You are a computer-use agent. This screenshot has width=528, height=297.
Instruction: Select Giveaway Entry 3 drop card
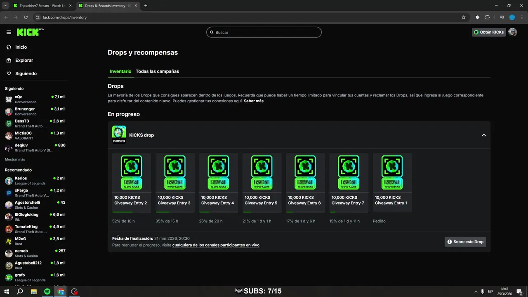coord(175,183)
